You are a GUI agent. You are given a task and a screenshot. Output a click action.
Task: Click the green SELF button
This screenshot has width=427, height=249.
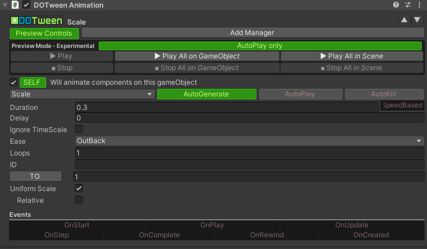(x=33, y=82)
